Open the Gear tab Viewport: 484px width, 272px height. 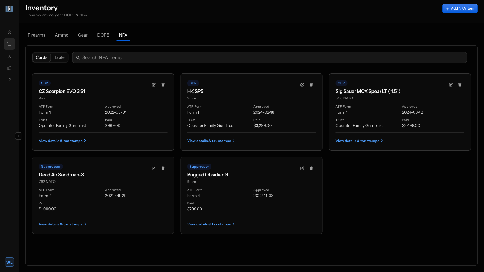click(83, 35)
